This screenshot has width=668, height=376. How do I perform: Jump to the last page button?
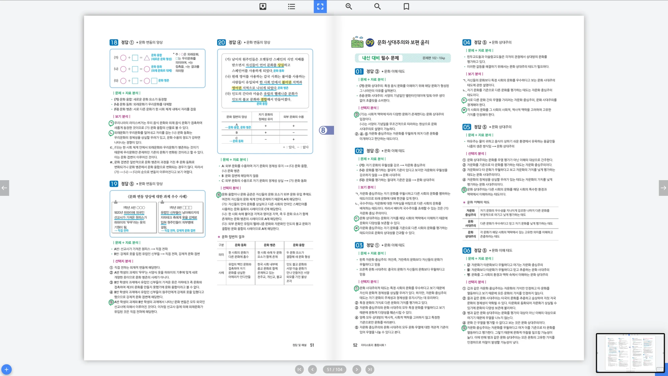click(x=369, y=369)
